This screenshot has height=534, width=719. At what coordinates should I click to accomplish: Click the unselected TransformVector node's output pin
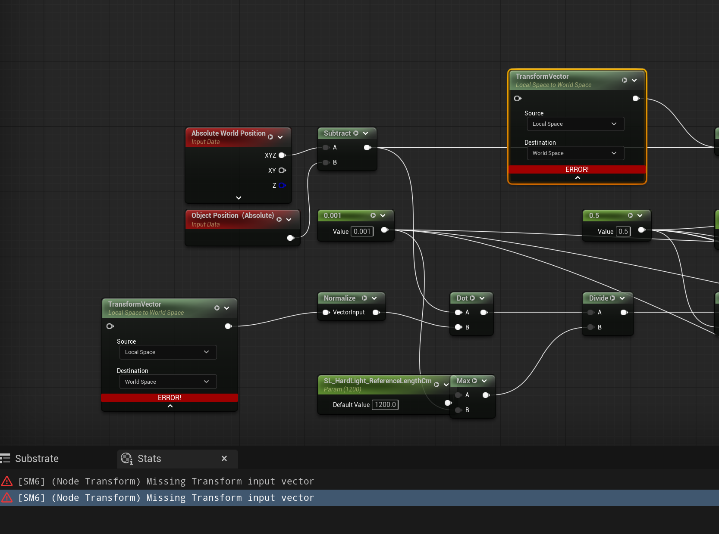tap(228, 326)
